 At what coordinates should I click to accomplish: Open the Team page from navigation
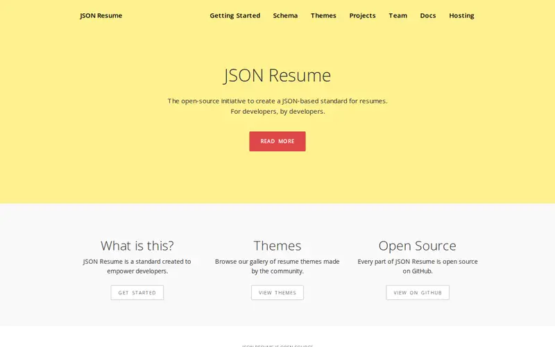tap(398, 15)
